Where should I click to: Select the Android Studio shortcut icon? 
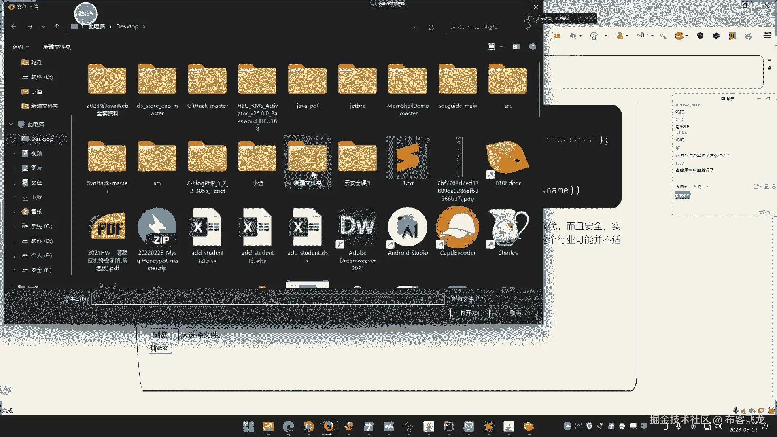[x=408, y=227]
